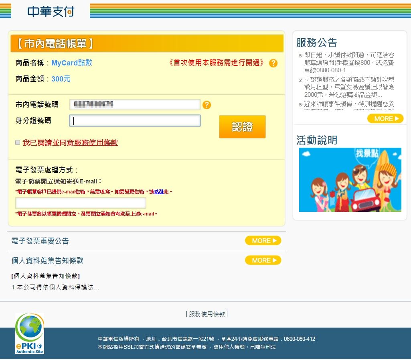The width and height of the screenshot is (411, 360).
Task: Focus the 市內電話號碼 input field
Action: click(x=135, y=104)
